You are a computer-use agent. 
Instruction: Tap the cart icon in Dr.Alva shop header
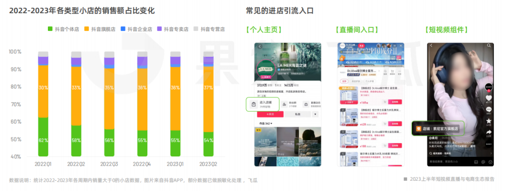pyautogui.click(x=392, y=72)
